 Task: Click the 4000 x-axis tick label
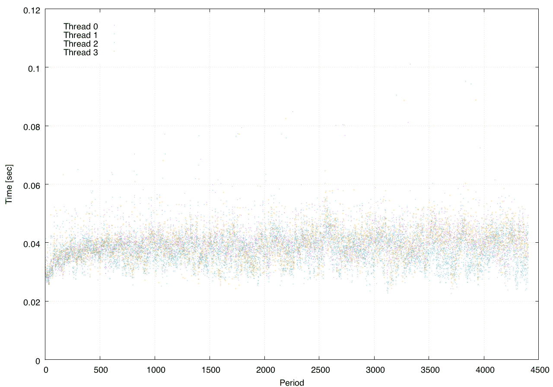pos(483,370)
